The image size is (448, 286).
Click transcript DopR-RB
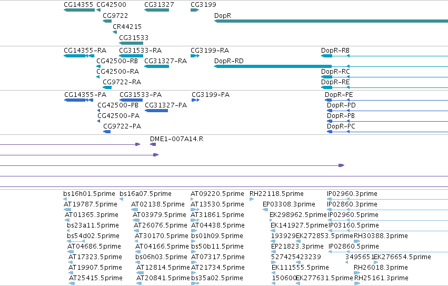tap(384, 56)
